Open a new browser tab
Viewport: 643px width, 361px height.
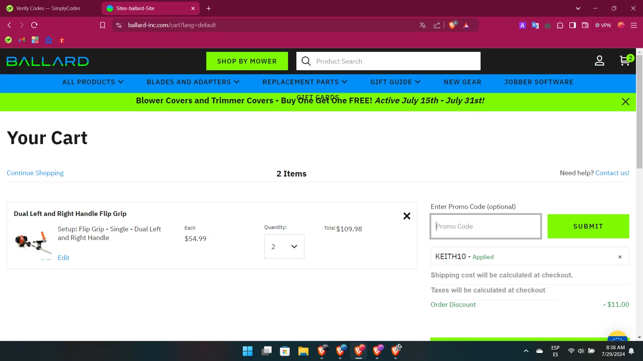point(209,8)
